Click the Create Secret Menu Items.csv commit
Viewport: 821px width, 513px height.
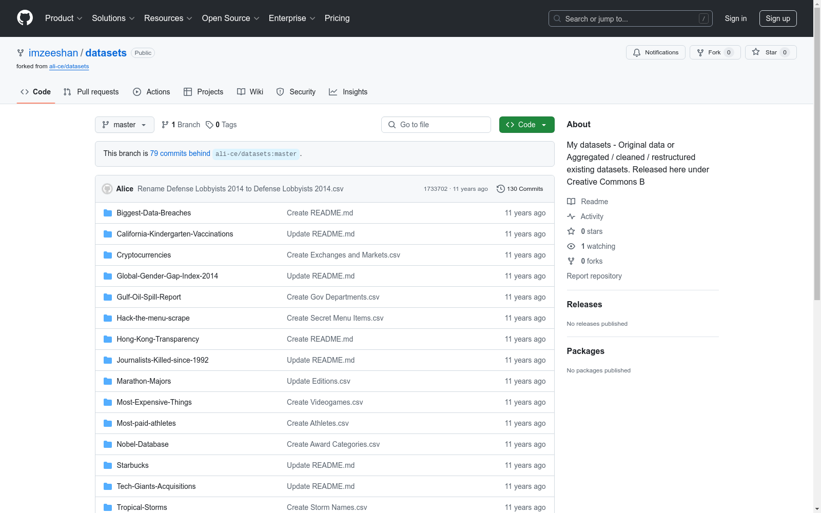pyautogui.click(x=335, y=318)
